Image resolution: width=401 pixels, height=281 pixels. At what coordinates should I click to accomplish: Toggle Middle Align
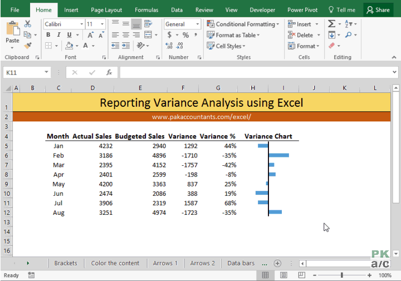tap(126, 24)
